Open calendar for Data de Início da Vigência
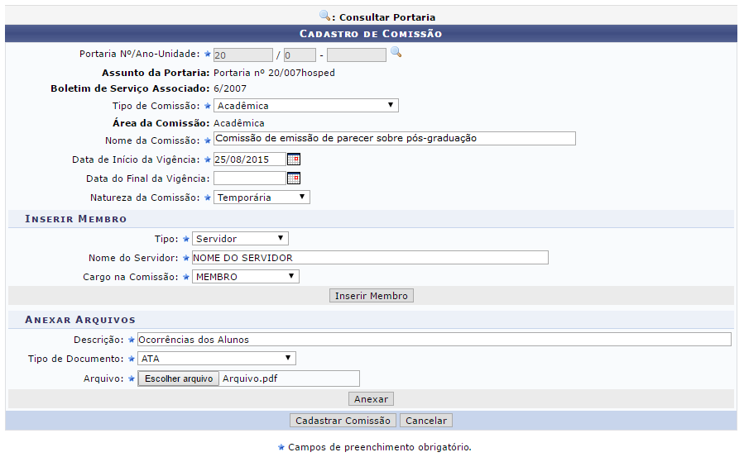Screen dimensions: 744x457 pyautogui.click(x=293, y=159)
